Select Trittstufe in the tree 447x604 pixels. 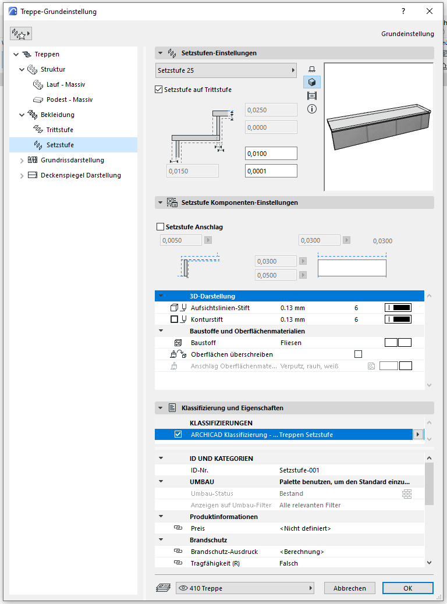coord(59,130)
